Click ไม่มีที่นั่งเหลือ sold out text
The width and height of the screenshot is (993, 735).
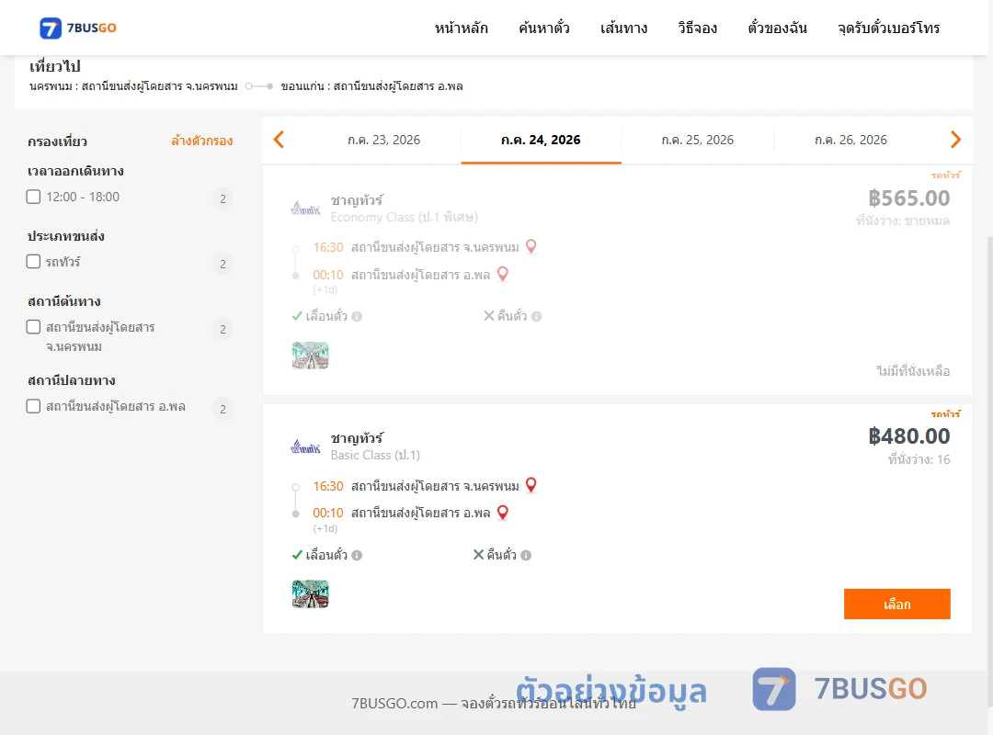pos(913,371)
